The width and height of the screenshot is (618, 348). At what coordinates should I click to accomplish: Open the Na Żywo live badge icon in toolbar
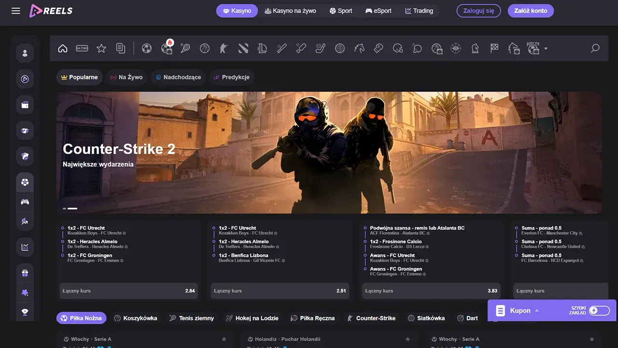[x=82, y=48]
